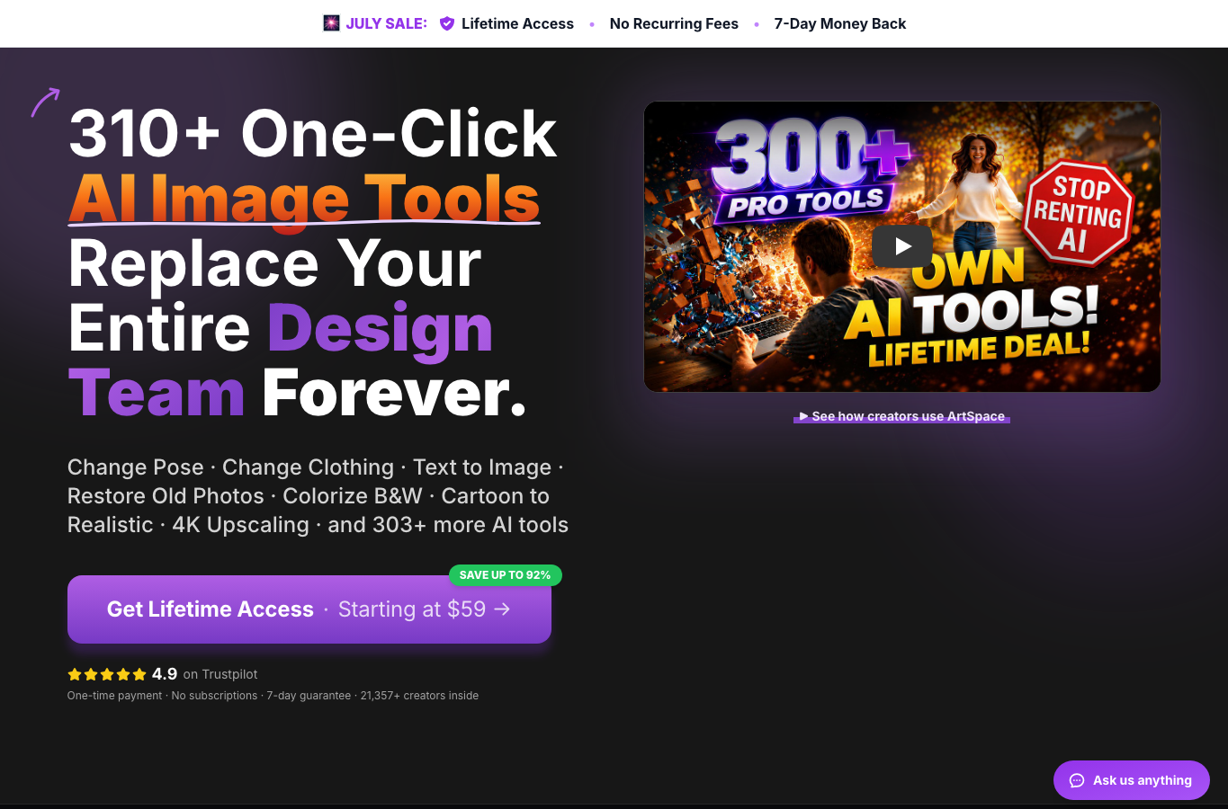Follow See how creators use ArtSpace link
Screen dimensions: 1228x809
(901, 416)
